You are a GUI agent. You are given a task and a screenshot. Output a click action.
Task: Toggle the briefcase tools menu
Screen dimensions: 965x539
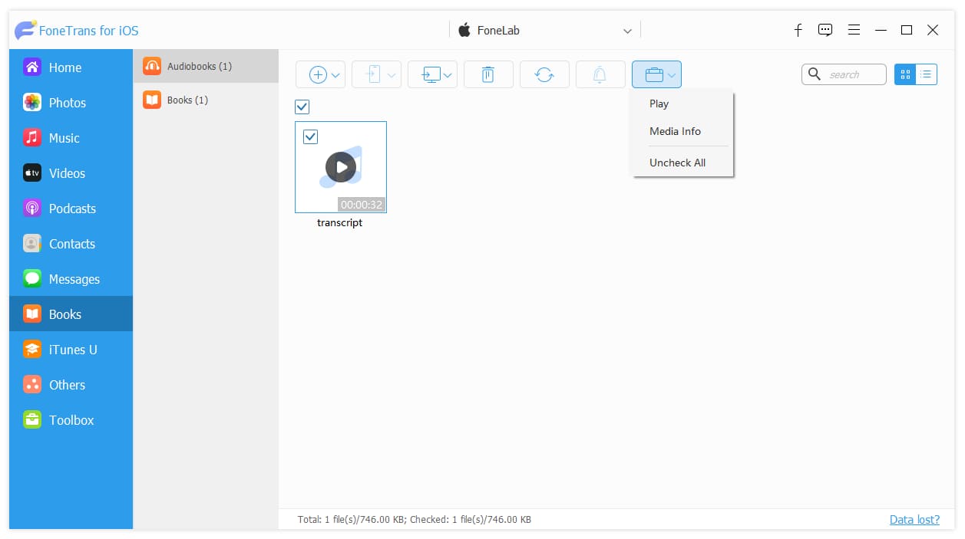click(656, 74)
